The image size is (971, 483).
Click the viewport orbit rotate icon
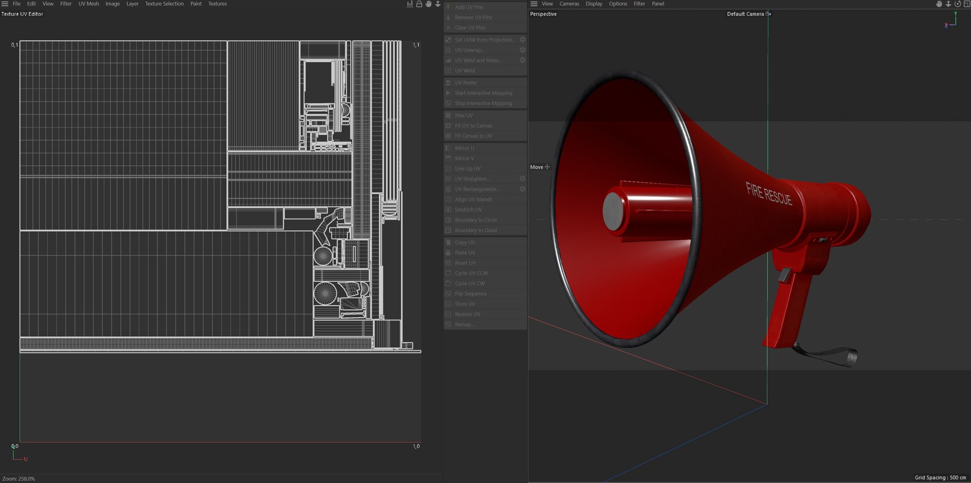957,4
